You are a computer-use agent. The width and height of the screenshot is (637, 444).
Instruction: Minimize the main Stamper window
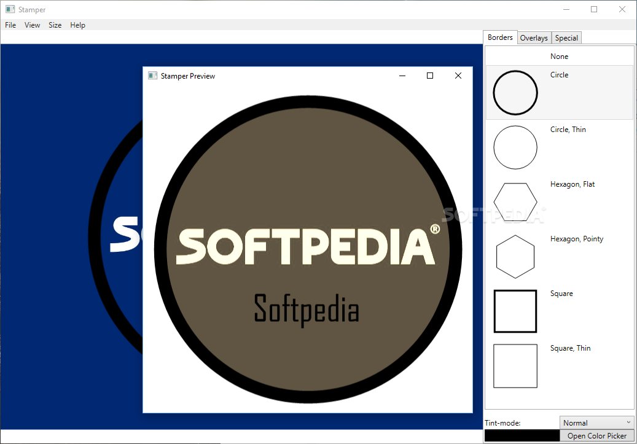pos(566,9)
